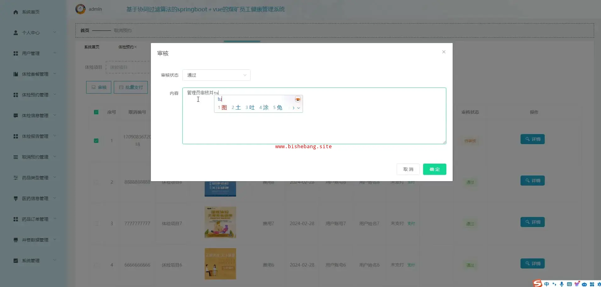The width and height of the screenshot is (601, 287).
Task: Click the Sogou input method S logo
Action: [x=538, y=283]
